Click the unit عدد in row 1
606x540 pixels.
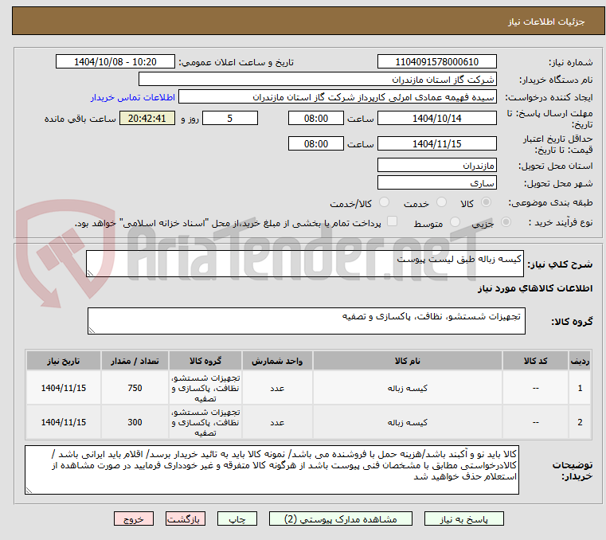tap(277, 388)
